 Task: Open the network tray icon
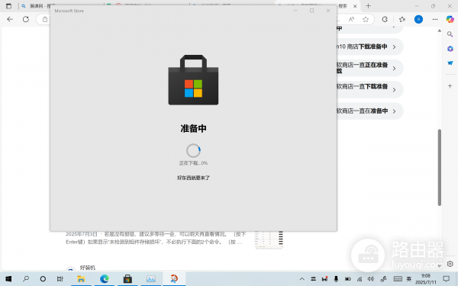point(360,279)
